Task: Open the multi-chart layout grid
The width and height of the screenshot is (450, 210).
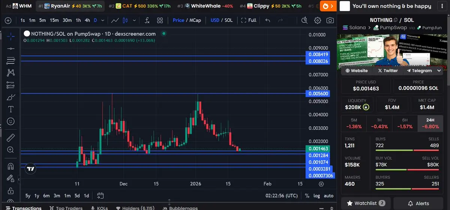Action: (x=160, y=20)
